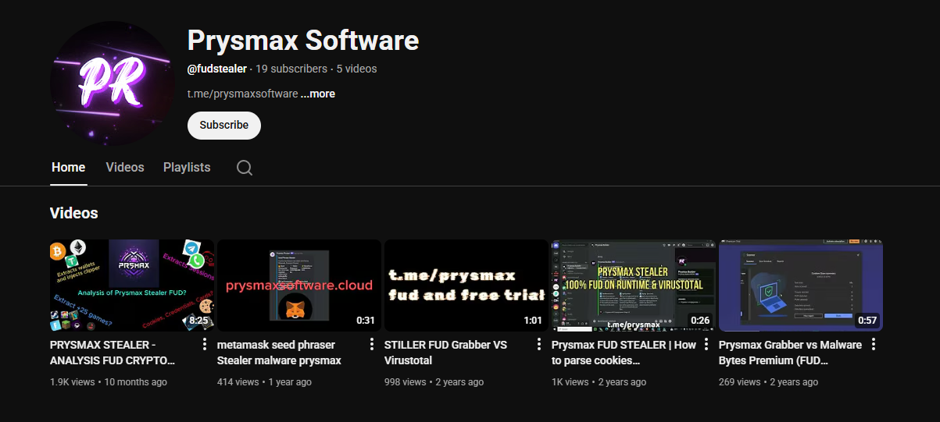Play the 0:57 Malware Bytes thumbnail

[x=801, y=285]
